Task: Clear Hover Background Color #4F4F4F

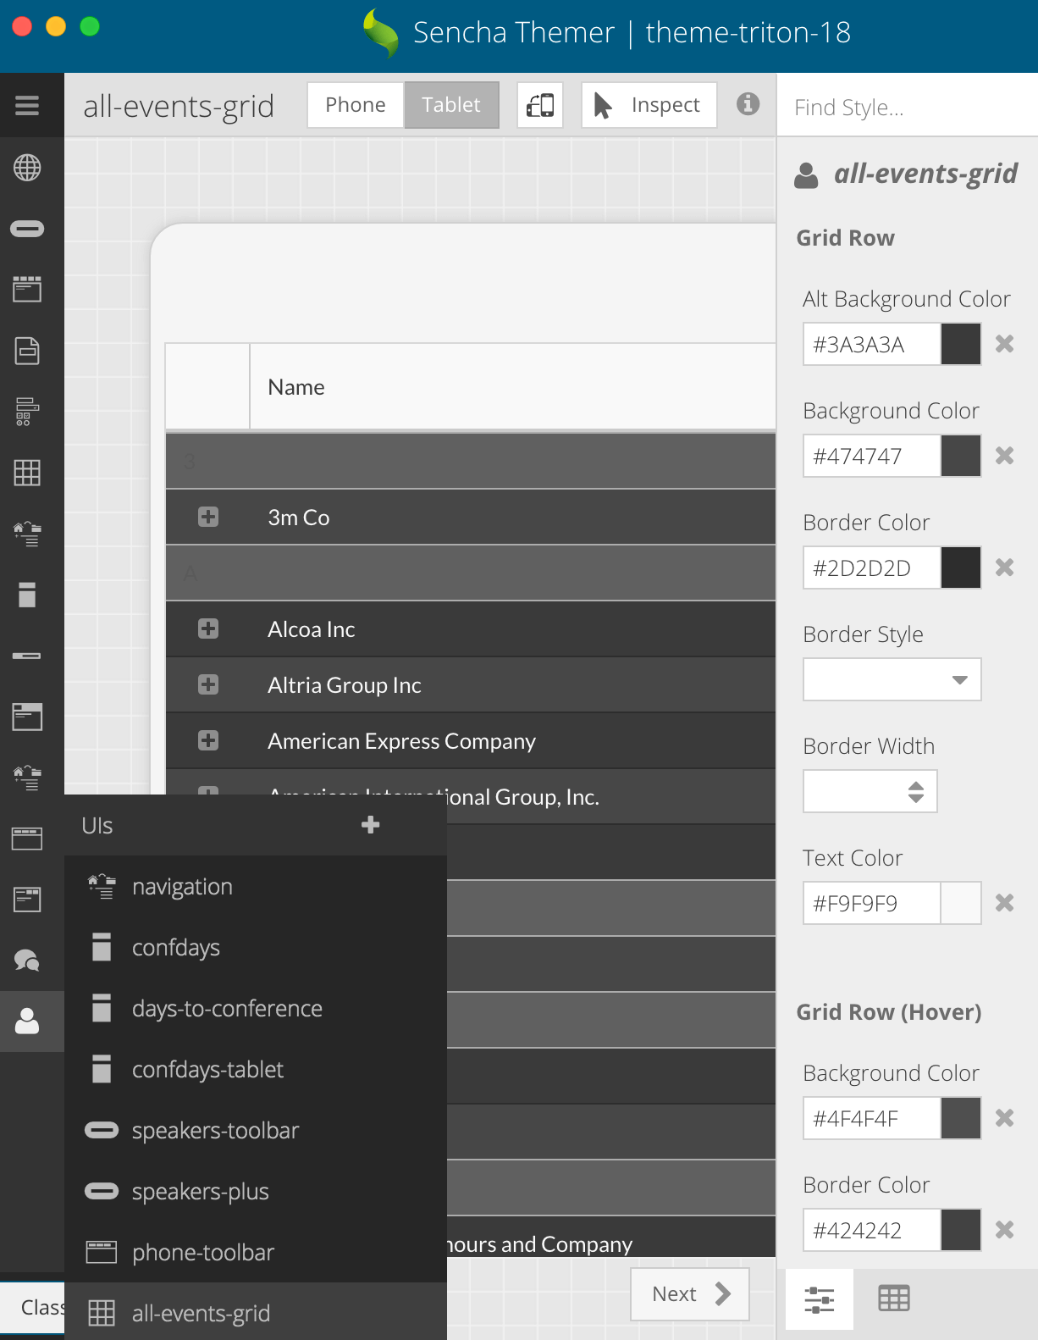Action: click(1005, 1118)
